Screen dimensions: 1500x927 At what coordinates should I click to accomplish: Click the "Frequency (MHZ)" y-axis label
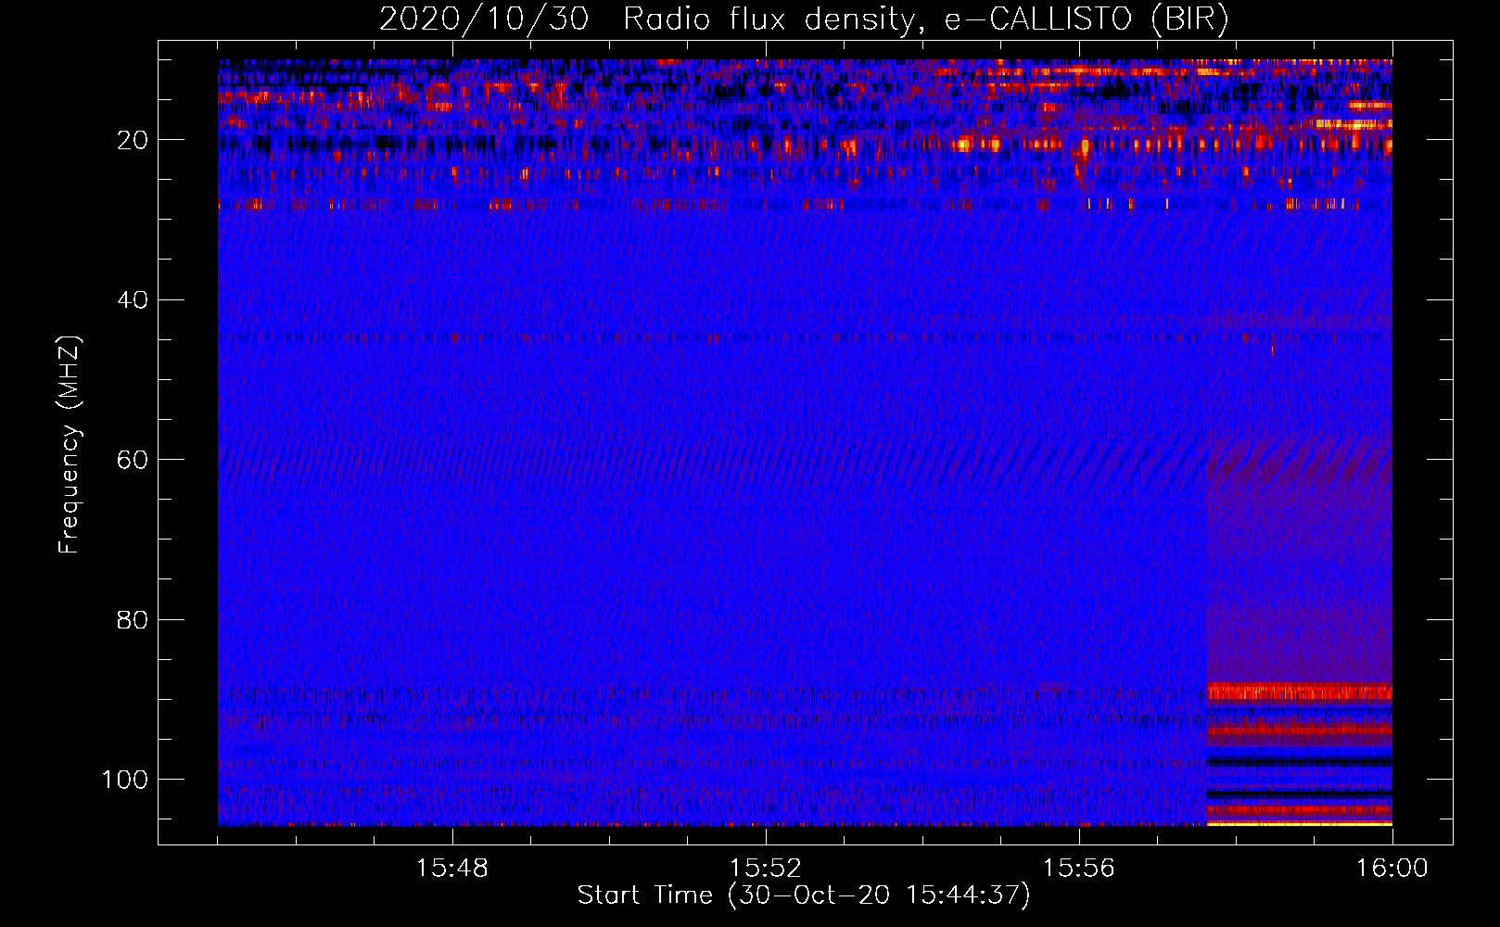[x=70, y=445]
